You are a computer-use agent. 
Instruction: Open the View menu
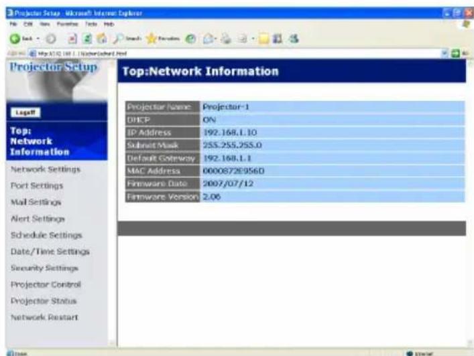coord(45,24)
